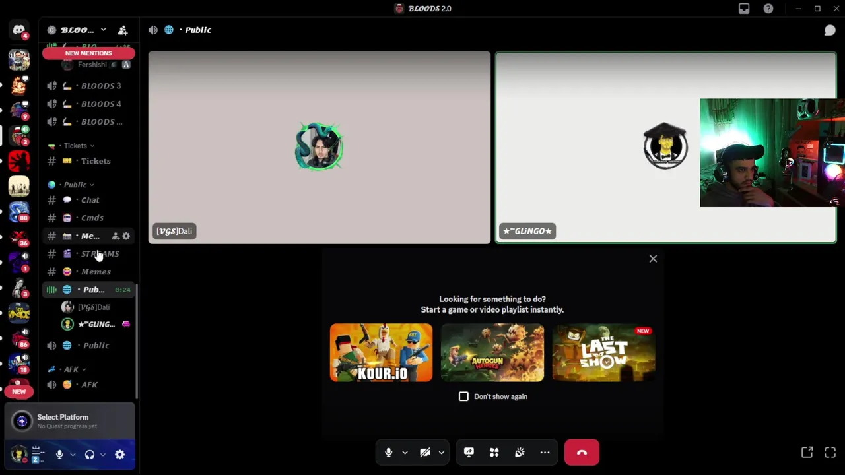Image resolution: width=845 pixels, height=475 pixels.
Task: Open Discord inbox icon in title bar
Action: [744, 9]
